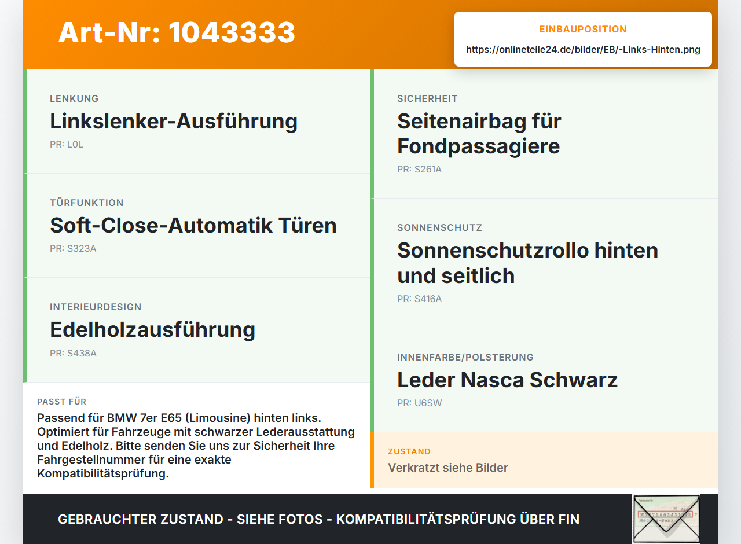Click the PR: S416A code

click(x=419, y=299)
